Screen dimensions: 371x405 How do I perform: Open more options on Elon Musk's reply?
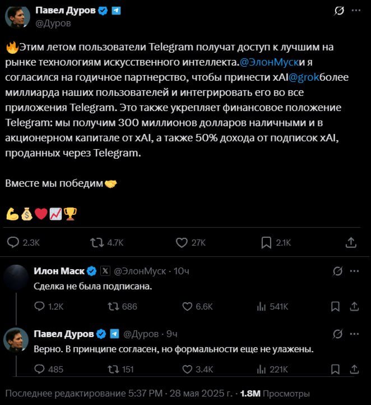point(354,271)
